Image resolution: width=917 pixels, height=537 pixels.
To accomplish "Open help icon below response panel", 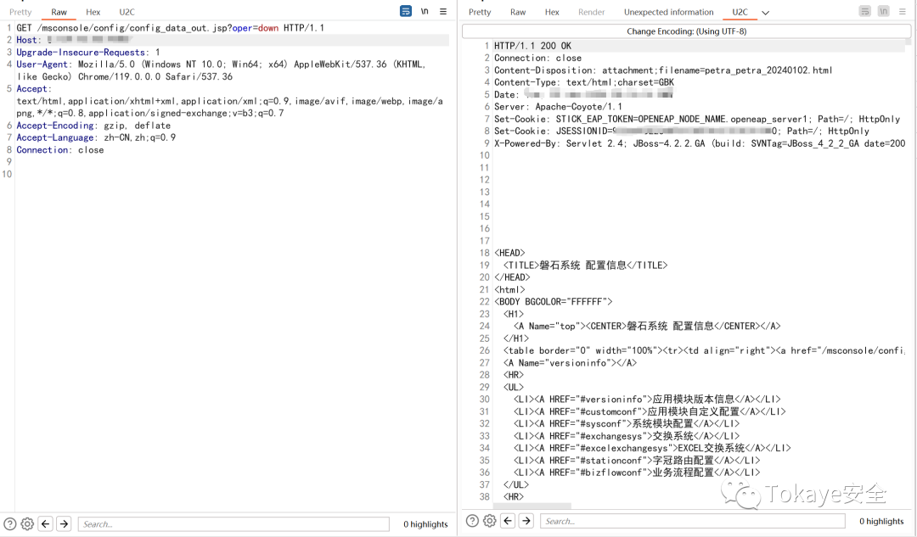I will [473, 521].
